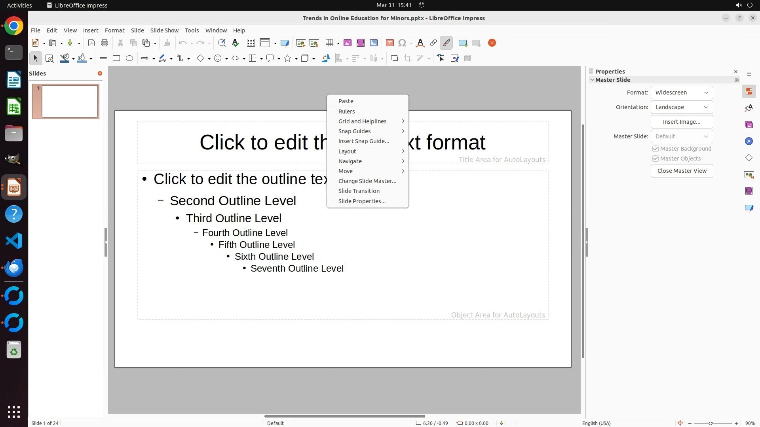Click the red Close Master View toolbar icon
This screenshot has width=760, height=427.
coord(492,43)
